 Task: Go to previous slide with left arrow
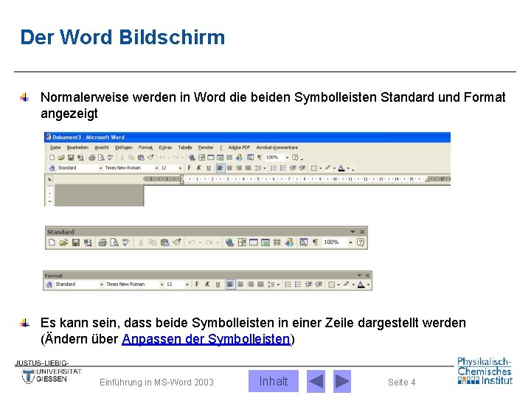(x=316, y=382)
